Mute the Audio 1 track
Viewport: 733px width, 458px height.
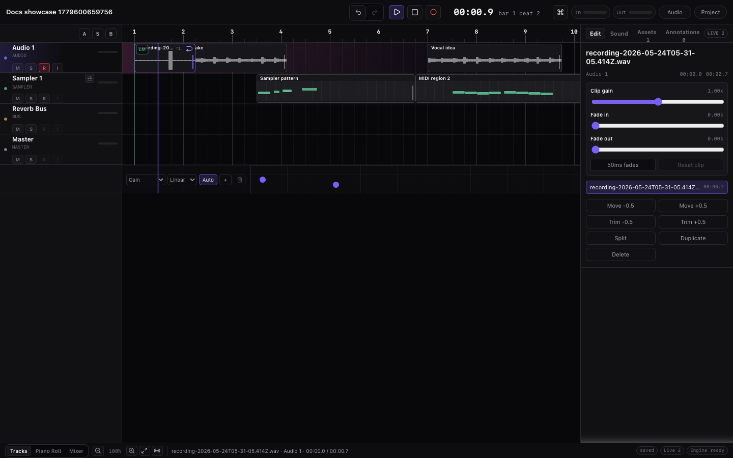(x=18, y=68)
